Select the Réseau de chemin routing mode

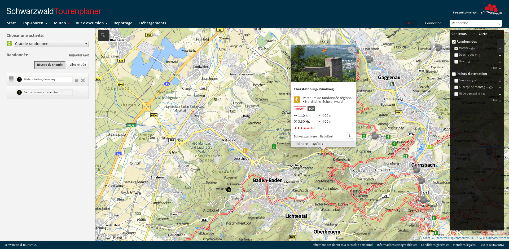[50, 65]
